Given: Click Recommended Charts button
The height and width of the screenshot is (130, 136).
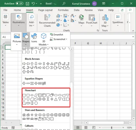Looking at the screenshot, I should click(47, 21).
